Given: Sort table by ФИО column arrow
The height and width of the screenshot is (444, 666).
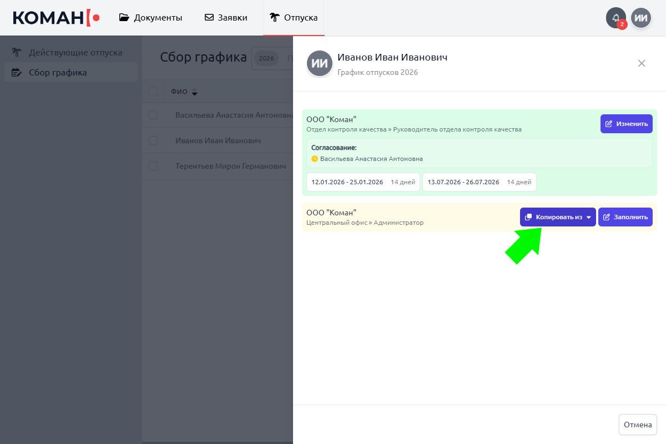Looking at the screenshot, I should pos(194,93).
